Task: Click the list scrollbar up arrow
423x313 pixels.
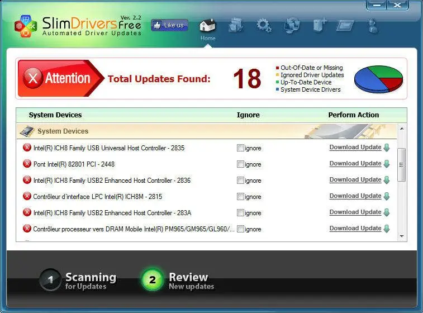Action: click(x=402, y=129)
